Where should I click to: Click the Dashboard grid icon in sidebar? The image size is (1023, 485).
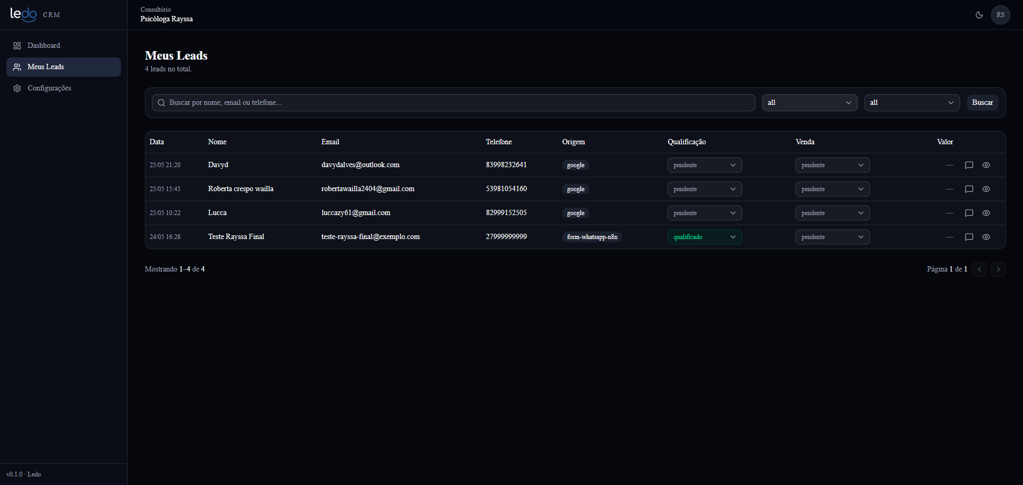coord(17,46)
